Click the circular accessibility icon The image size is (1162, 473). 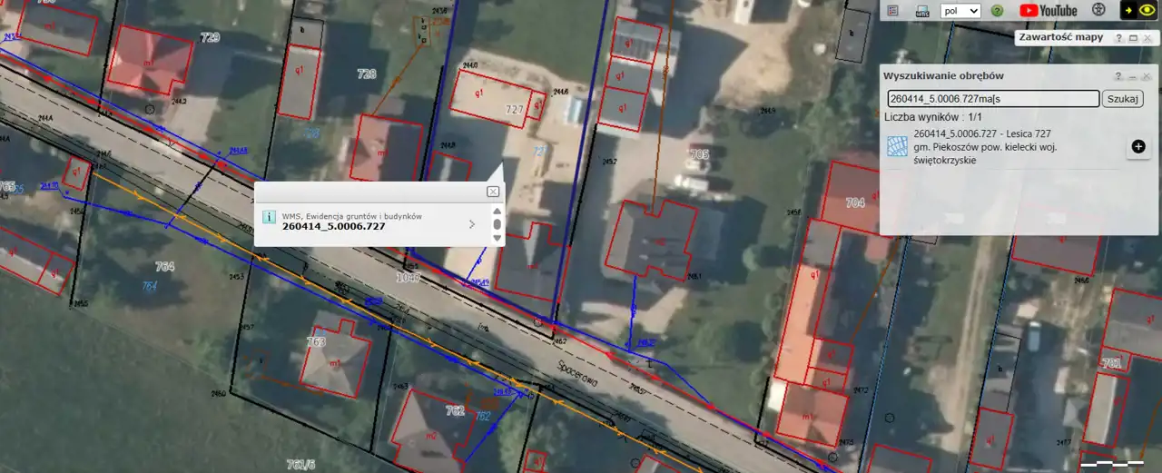[x=1098, y=10]
